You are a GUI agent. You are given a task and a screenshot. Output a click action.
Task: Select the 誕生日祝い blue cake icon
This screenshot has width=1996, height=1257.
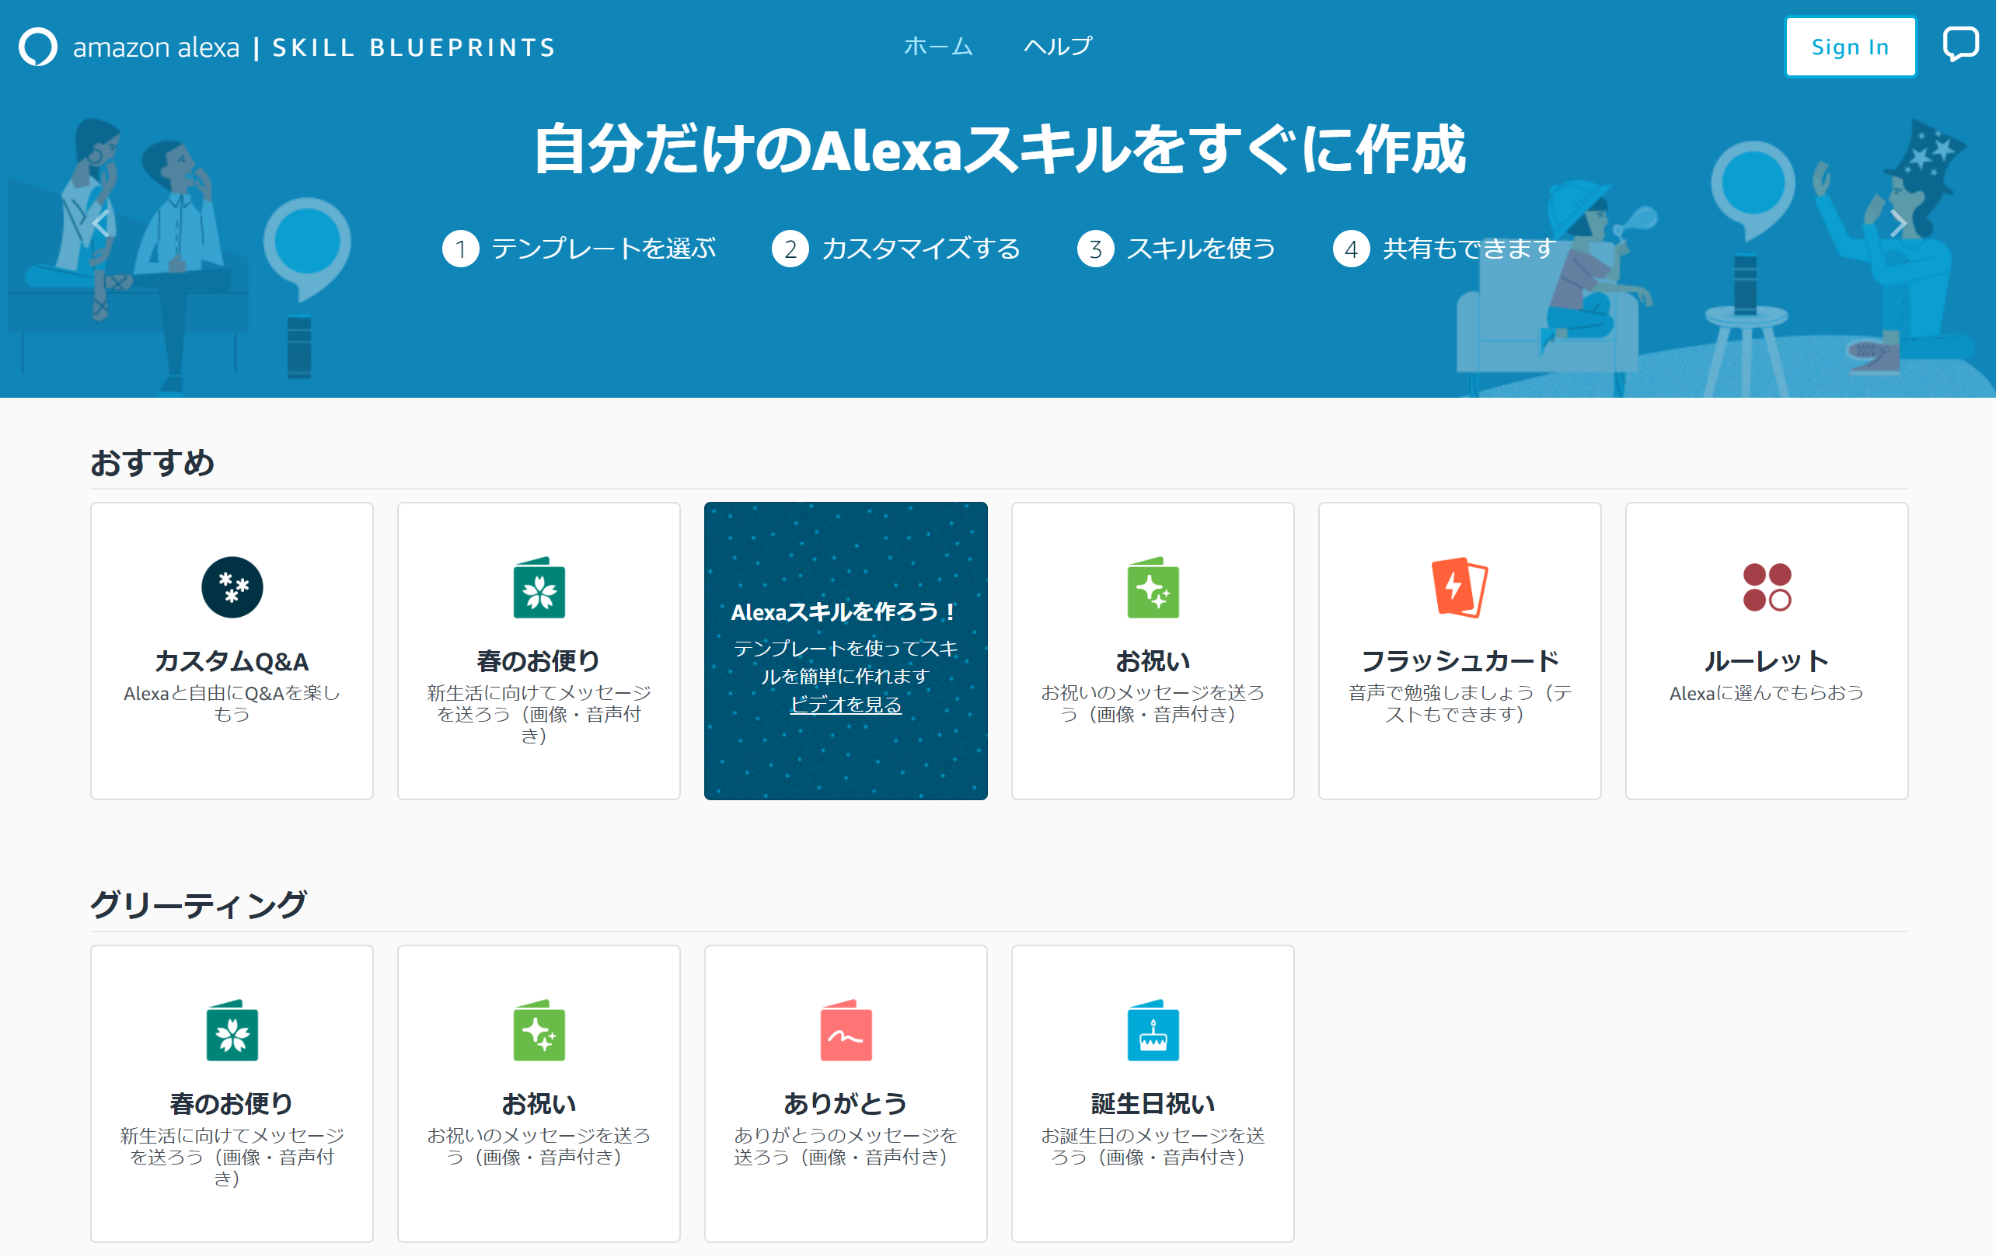pyautogui.click(x=1153, y=1030)
